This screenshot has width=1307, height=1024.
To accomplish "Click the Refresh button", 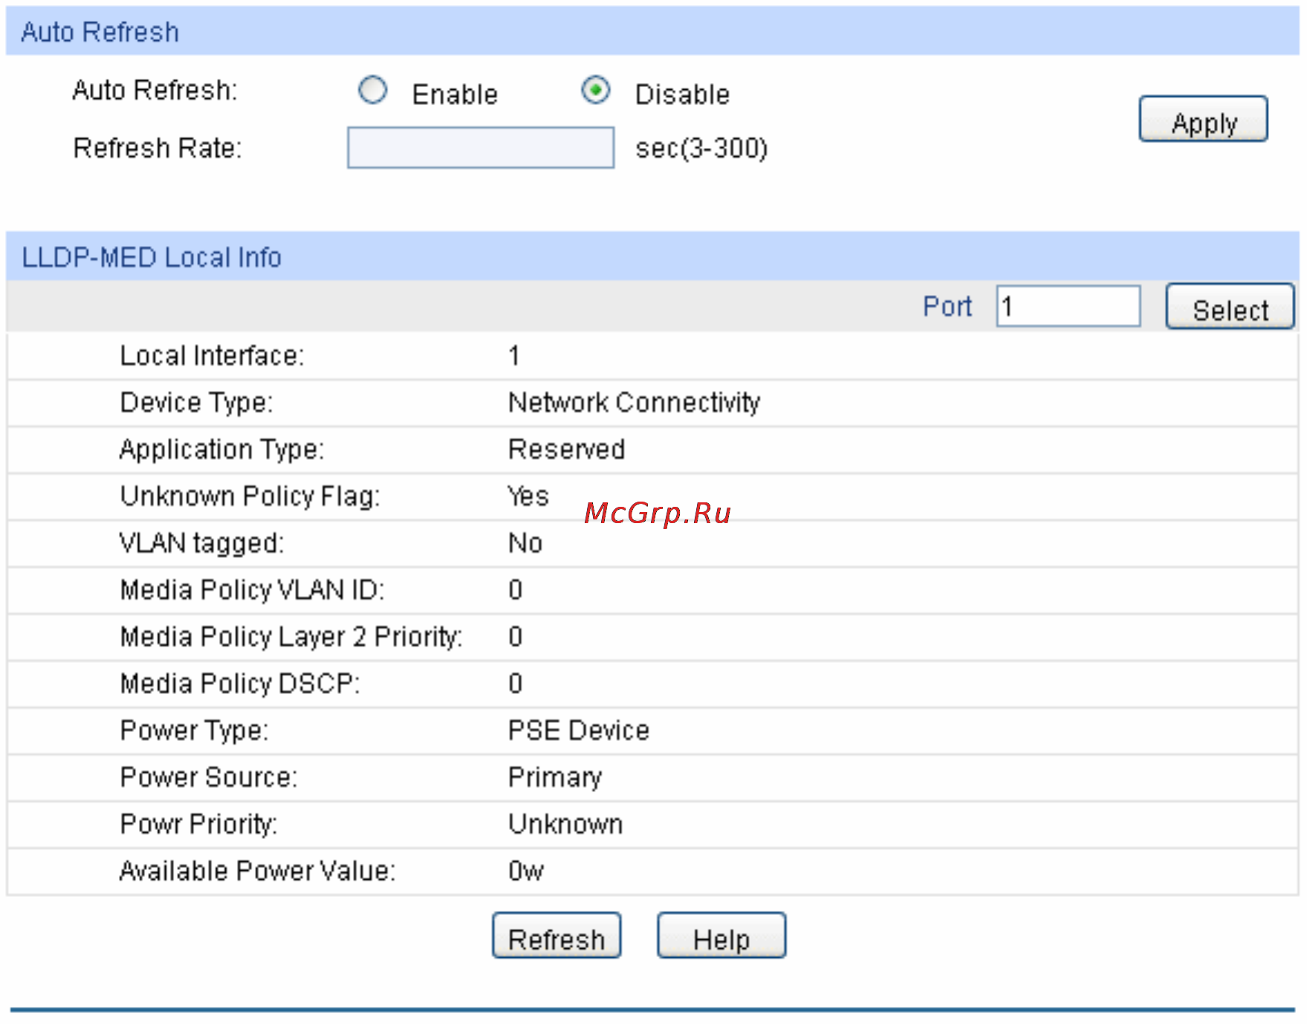I will click(x=557, y=936).
